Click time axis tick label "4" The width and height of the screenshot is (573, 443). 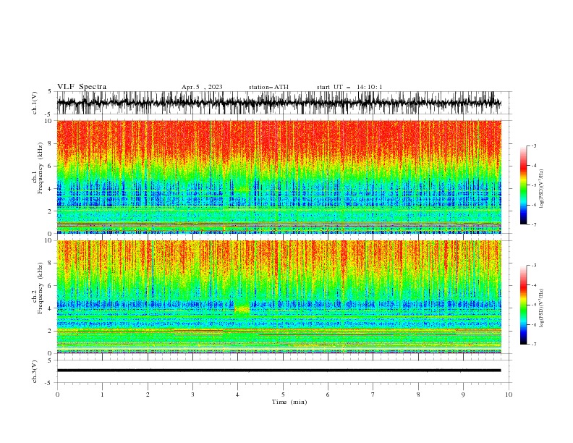tap(237, 395)
